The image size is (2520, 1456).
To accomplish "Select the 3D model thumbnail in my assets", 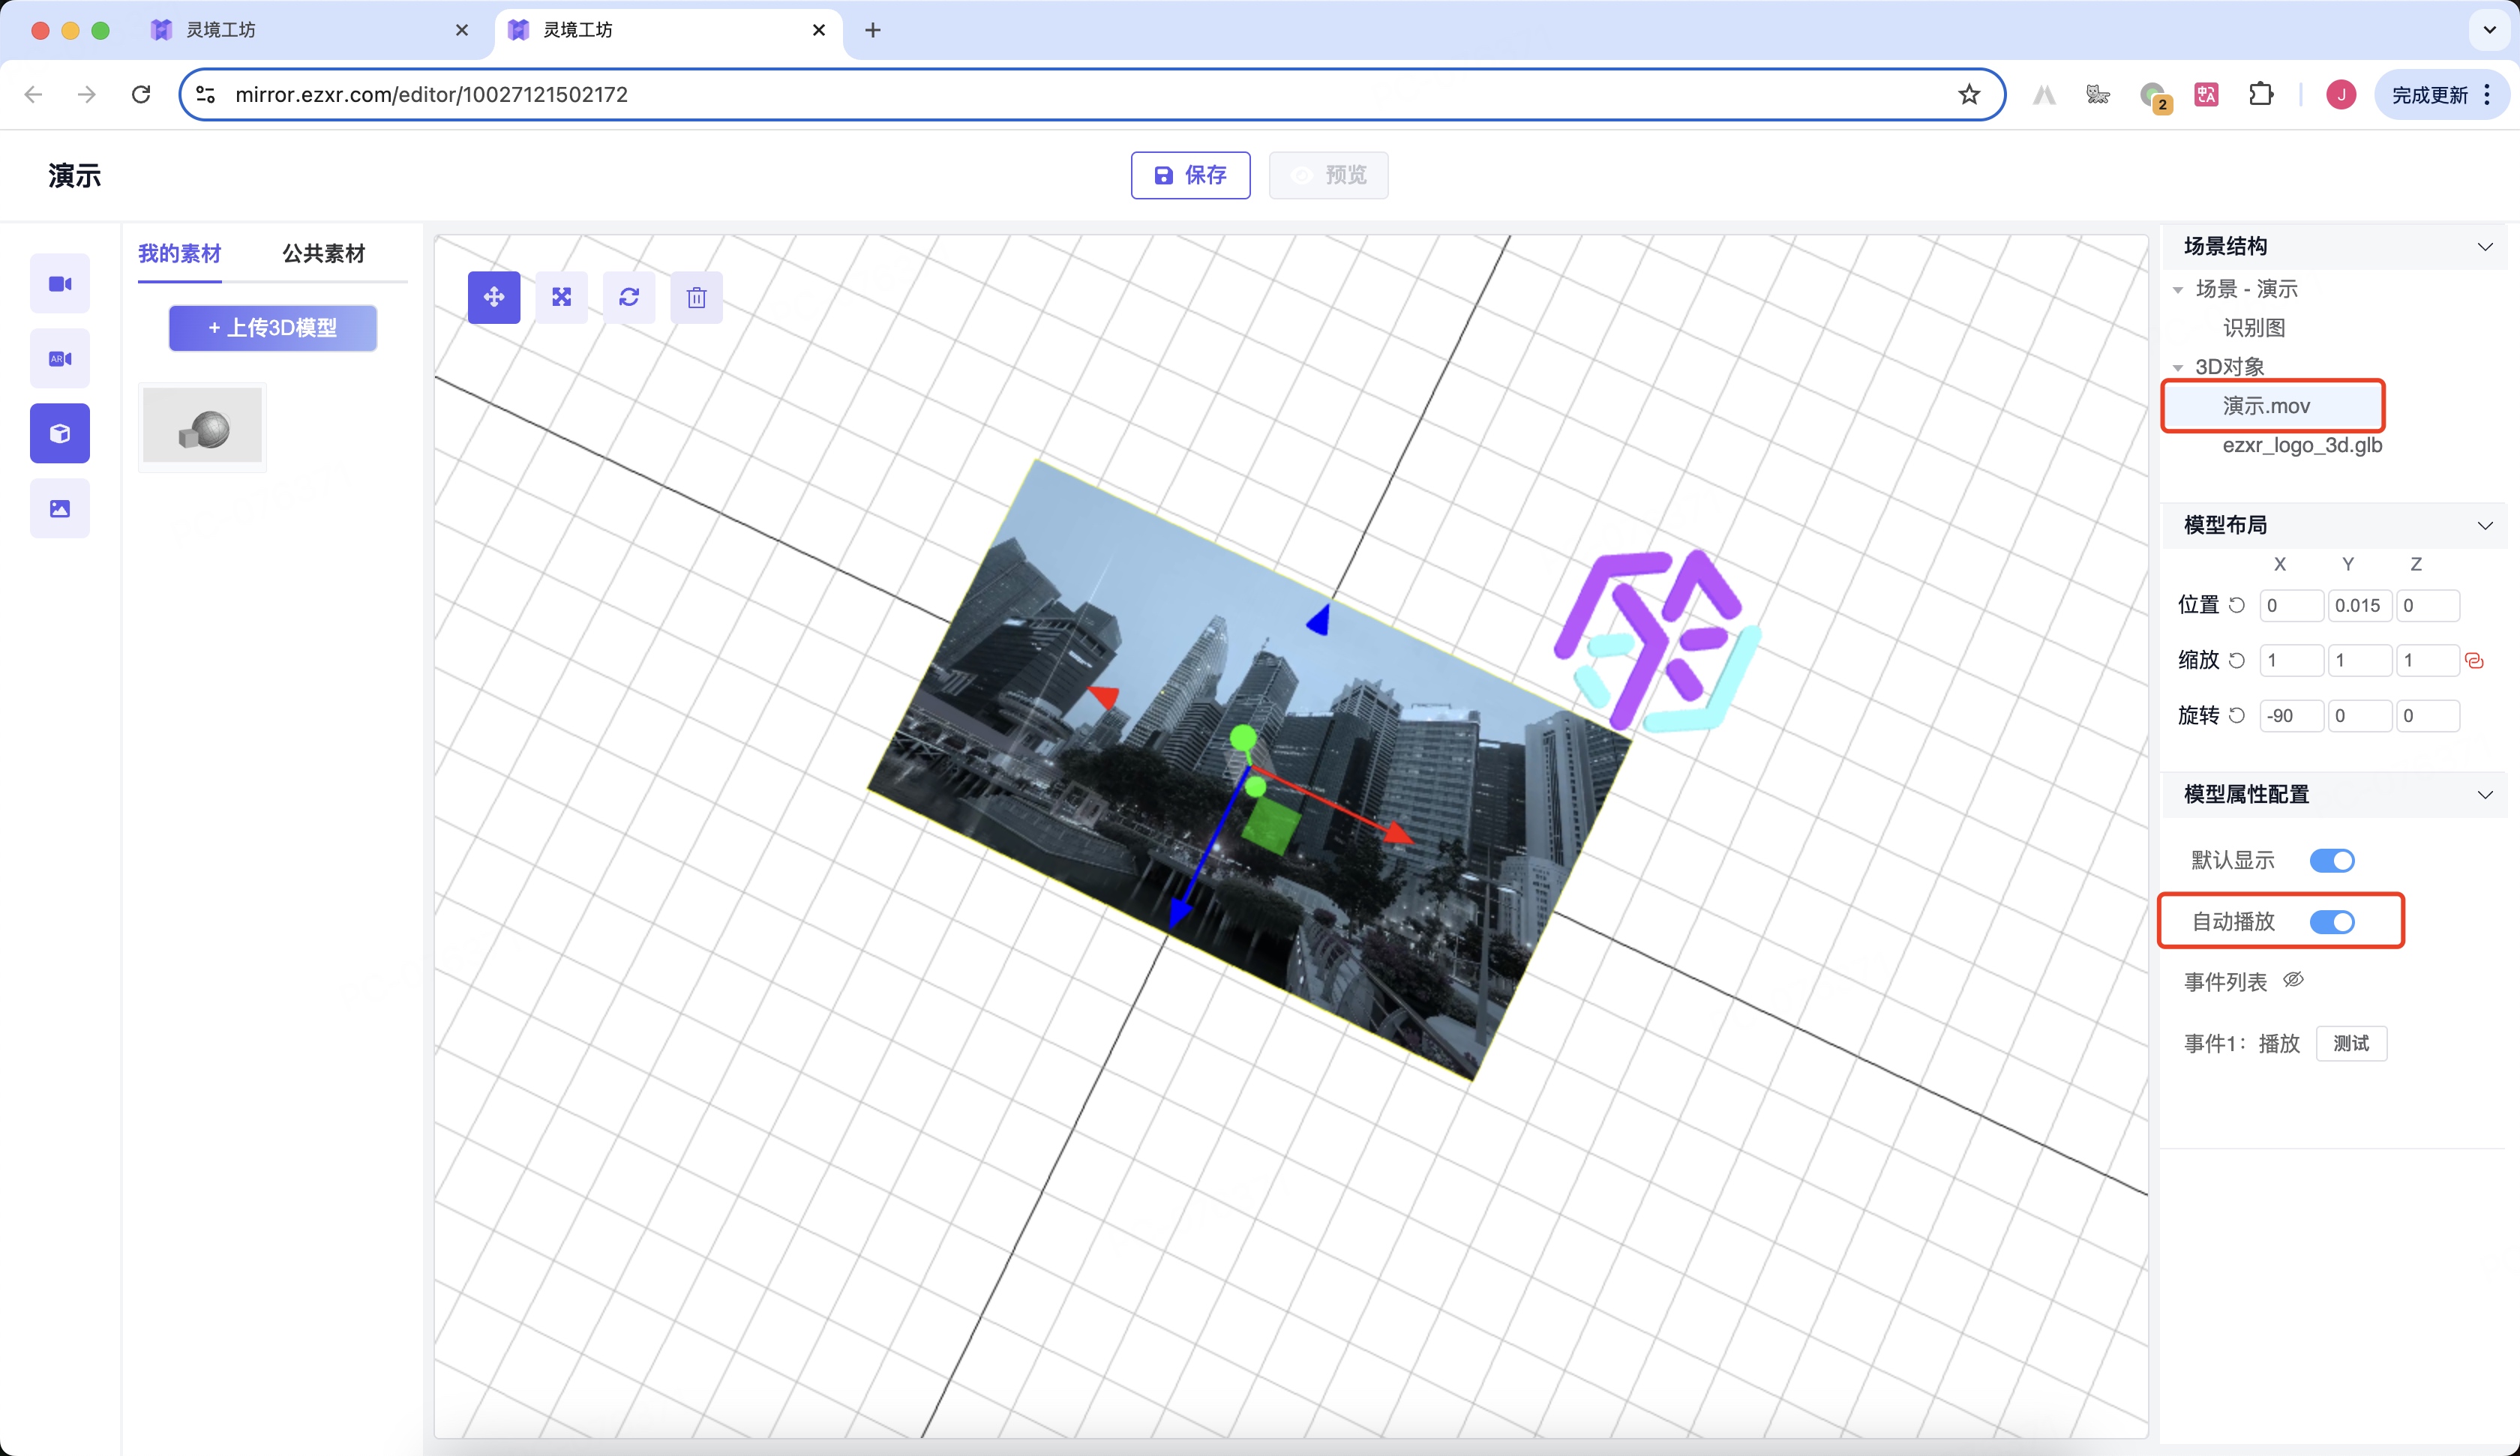I will click(202, 427).
